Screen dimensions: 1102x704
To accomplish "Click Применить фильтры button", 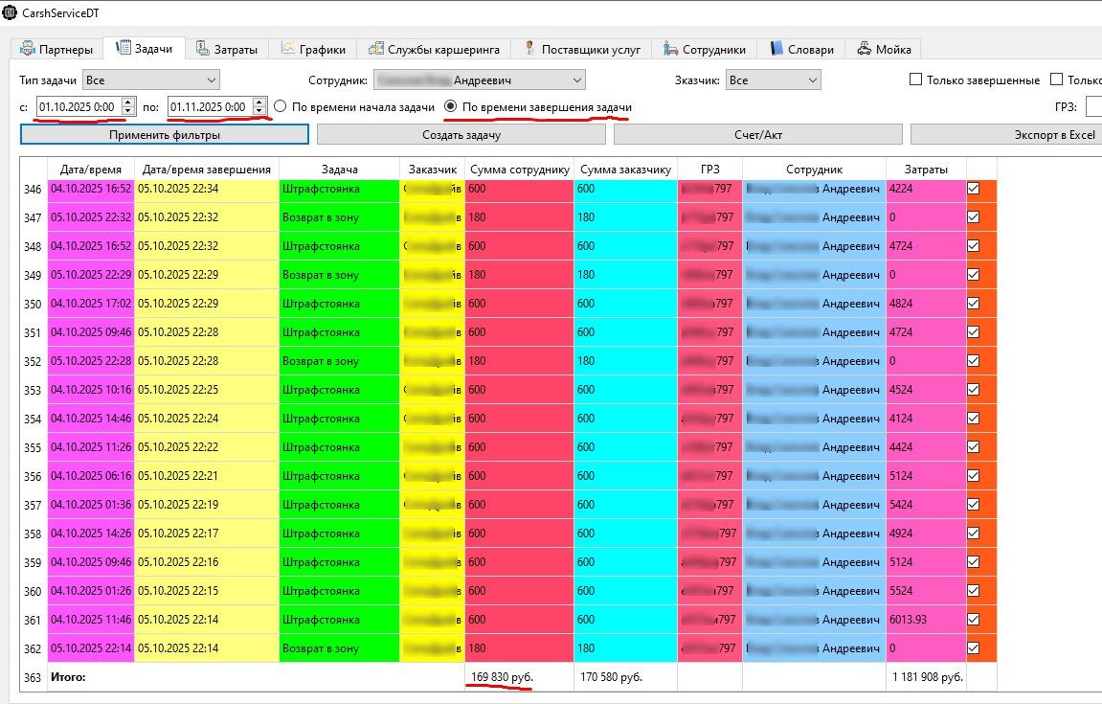I will pos(165,134).
